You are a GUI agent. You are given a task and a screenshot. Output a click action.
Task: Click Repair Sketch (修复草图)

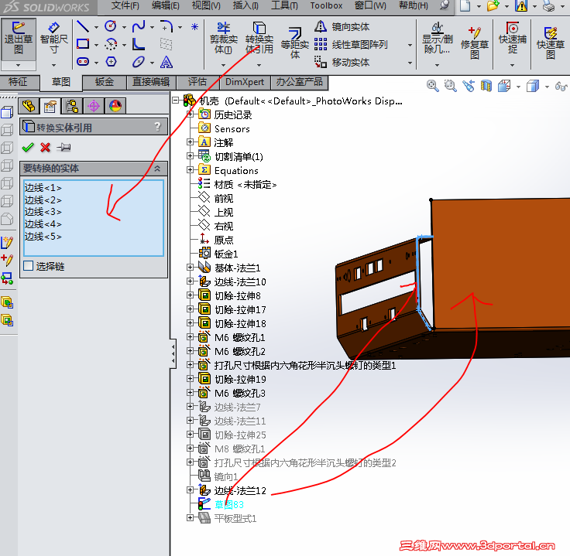pyautogui.click(x=475, y=43)
